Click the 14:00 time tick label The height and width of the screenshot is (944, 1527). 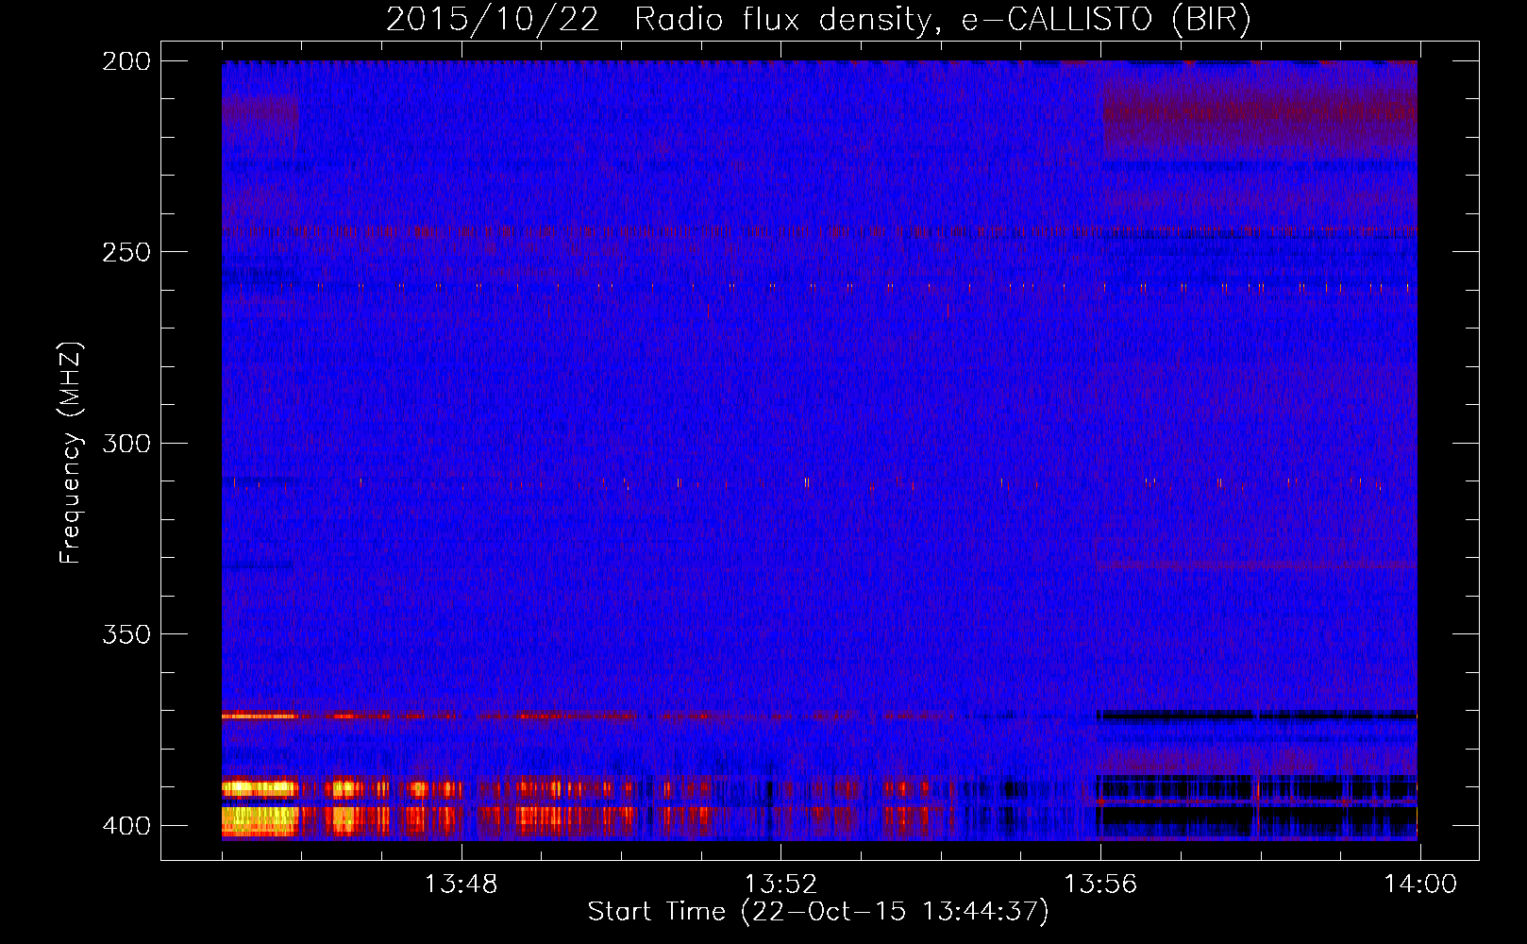click(1420, 885)
